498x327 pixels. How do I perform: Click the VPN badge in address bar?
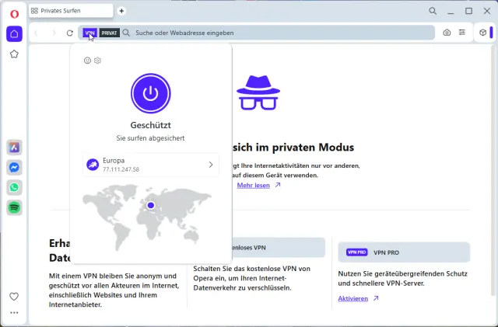90,33
